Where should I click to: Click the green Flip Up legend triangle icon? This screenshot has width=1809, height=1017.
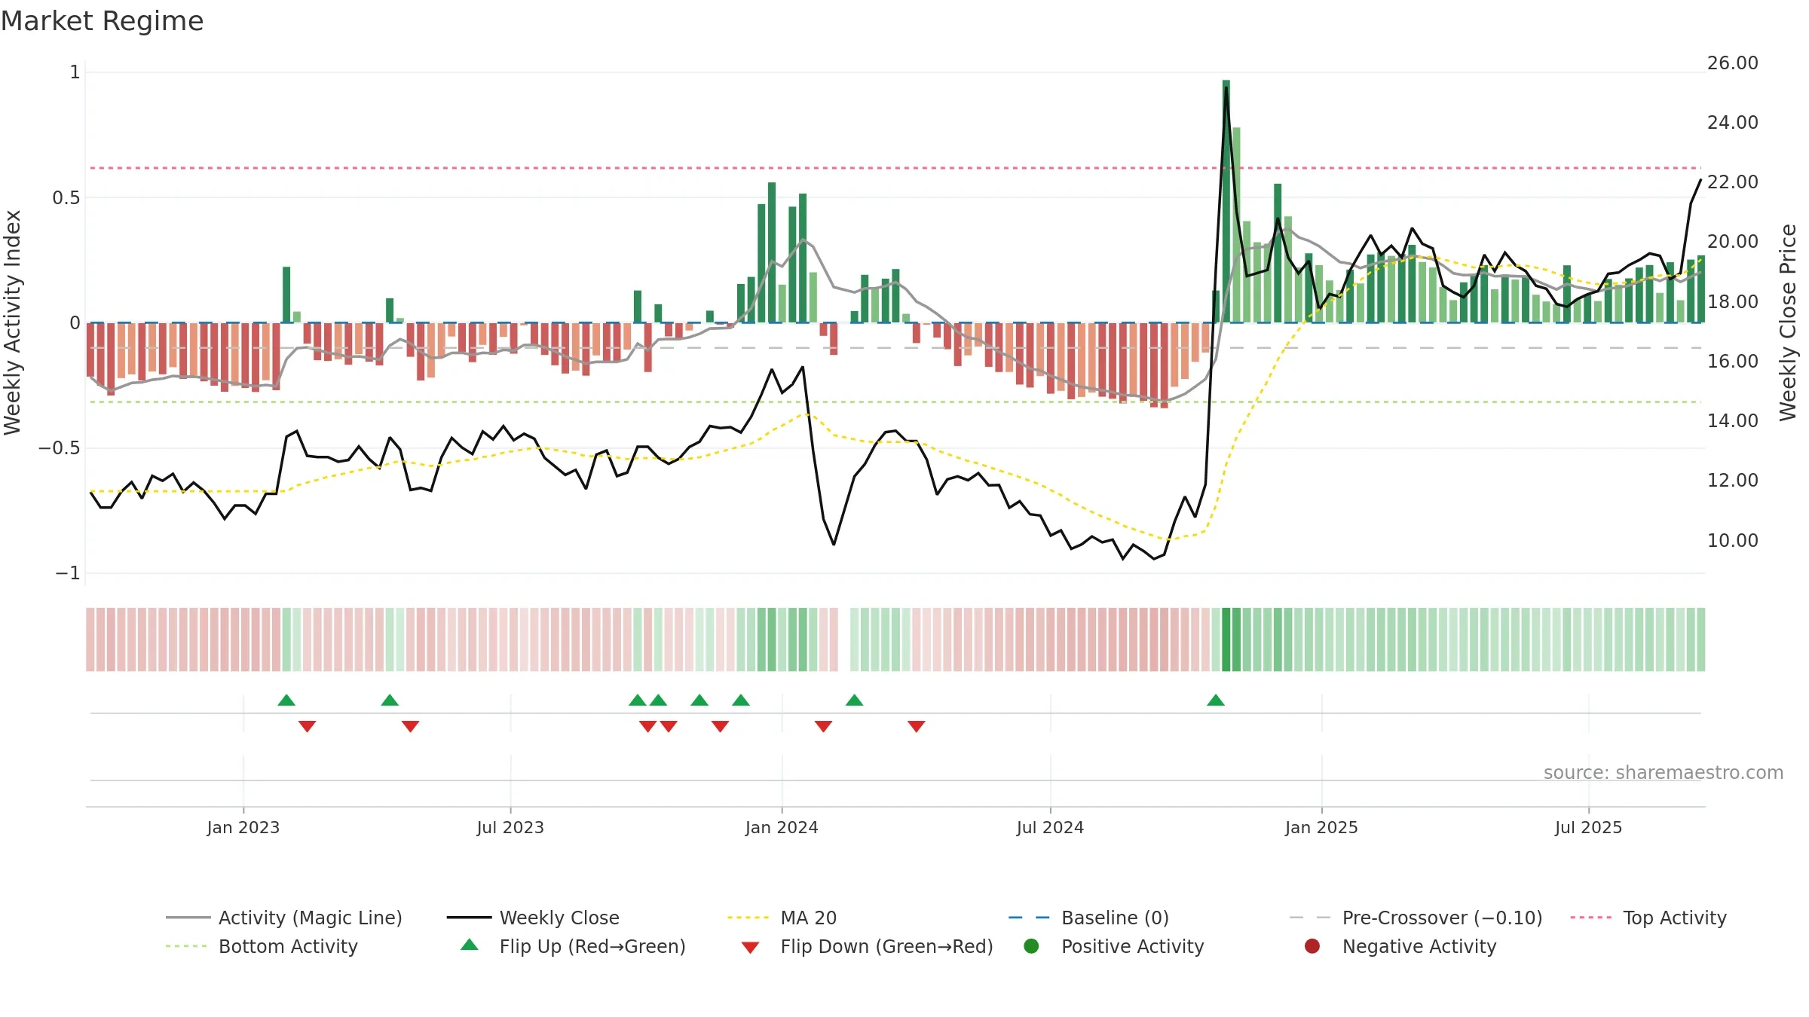point(470,945)
